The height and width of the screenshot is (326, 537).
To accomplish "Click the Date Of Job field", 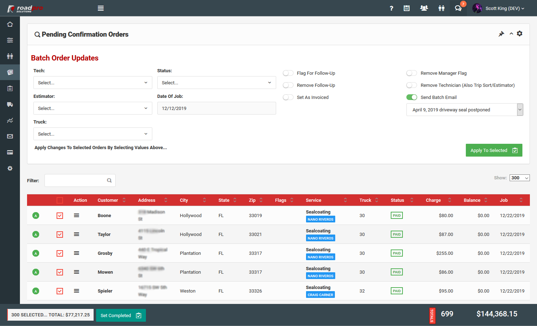I will pyautogui.click(x=217, y=108).
